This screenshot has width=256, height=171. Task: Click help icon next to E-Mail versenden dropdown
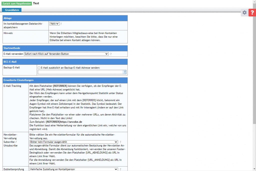click(111, 54)
